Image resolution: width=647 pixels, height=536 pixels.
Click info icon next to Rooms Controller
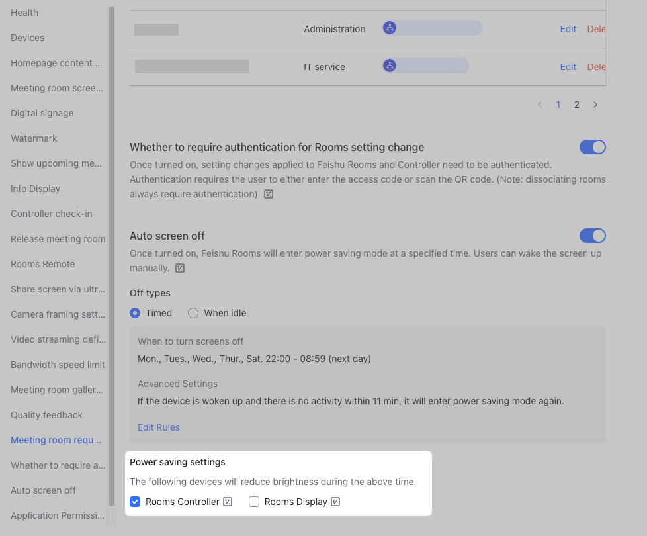[x=228, y=502]
